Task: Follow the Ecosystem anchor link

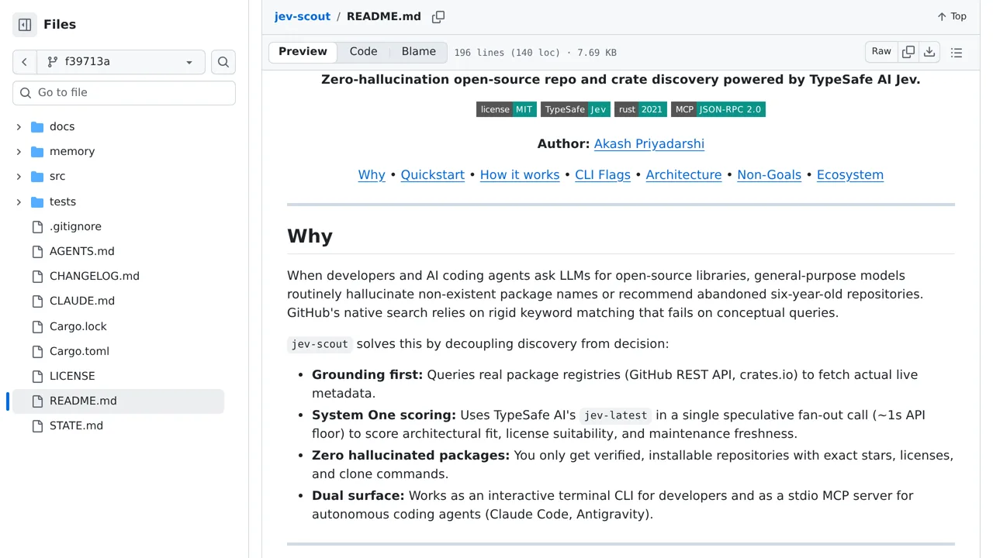Action: 850,174
